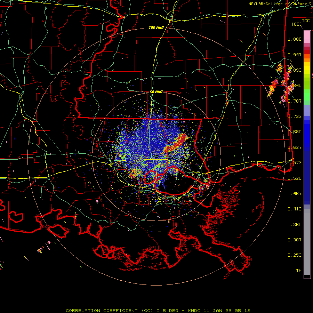This screenshot has height=313, width=313.
Task: Select the 0.733 value on the CC scale
Action: point(295,117)
